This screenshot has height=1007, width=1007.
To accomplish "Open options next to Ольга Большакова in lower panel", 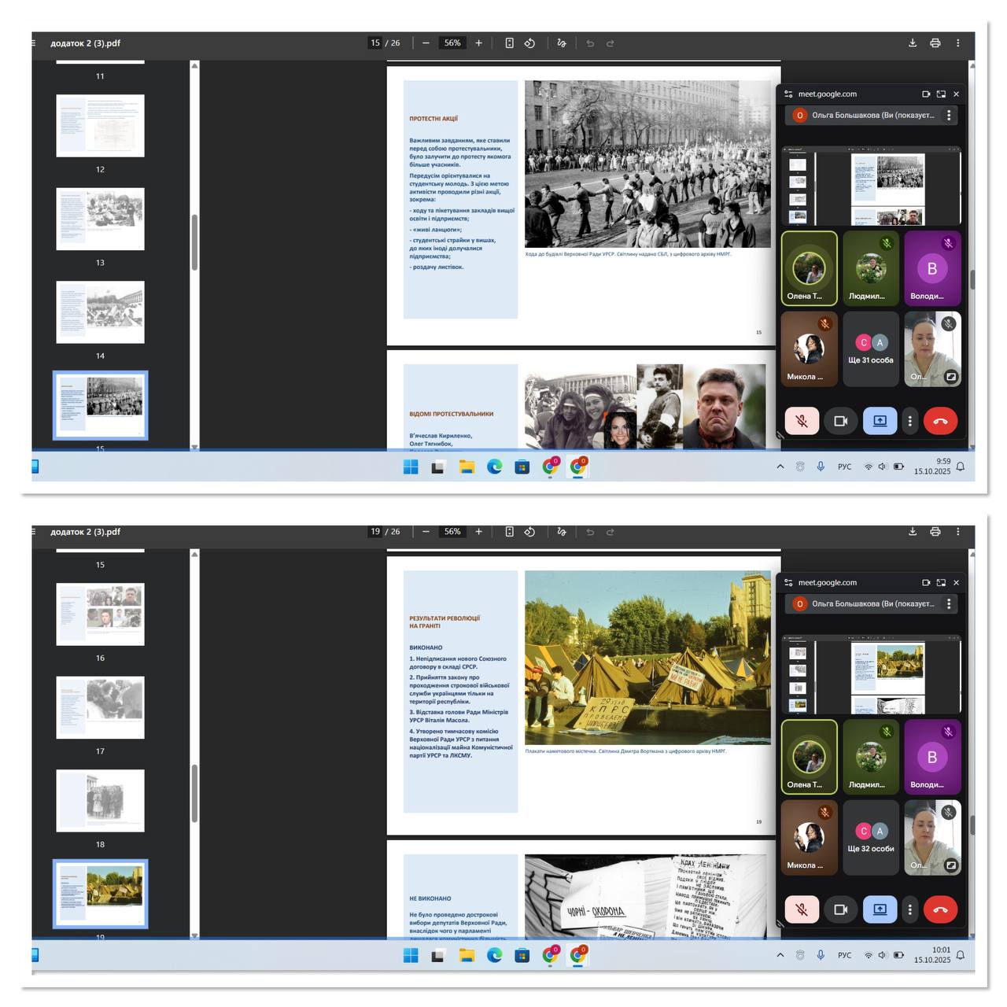I will coord(949,604).
